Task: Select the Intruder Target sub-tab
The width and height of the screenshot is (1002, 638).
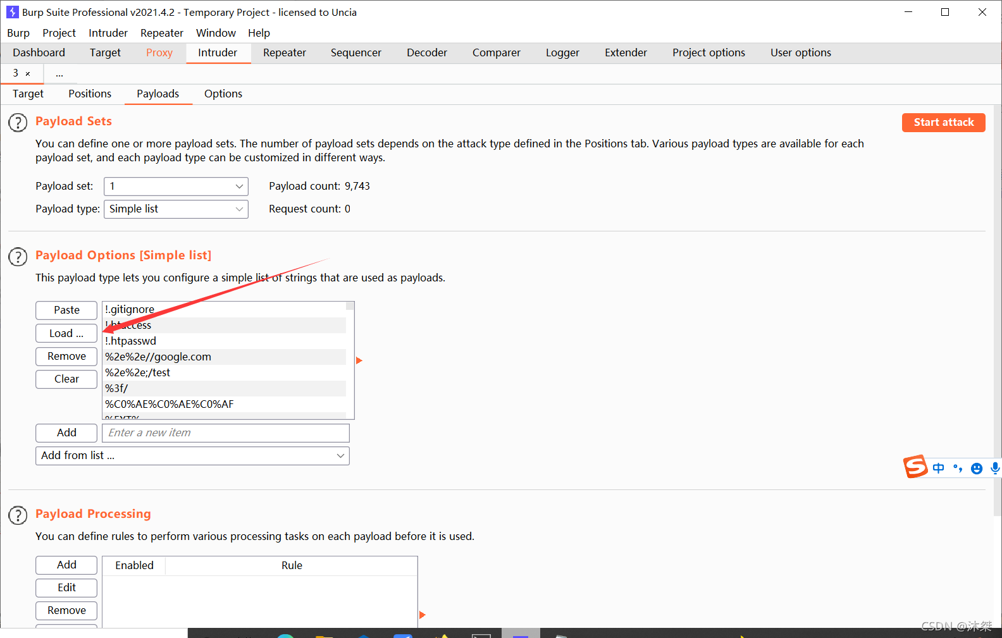Action: 28,94
